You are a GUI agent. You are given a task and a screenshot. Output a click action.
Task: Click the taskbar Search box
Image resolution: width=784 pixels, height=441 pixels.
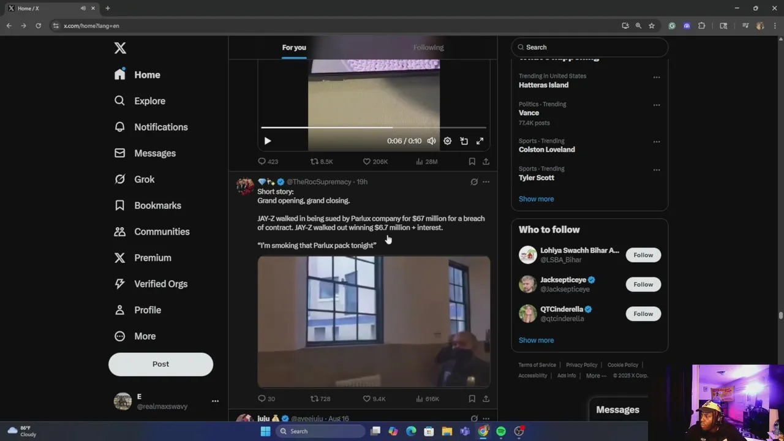[320, 431]
